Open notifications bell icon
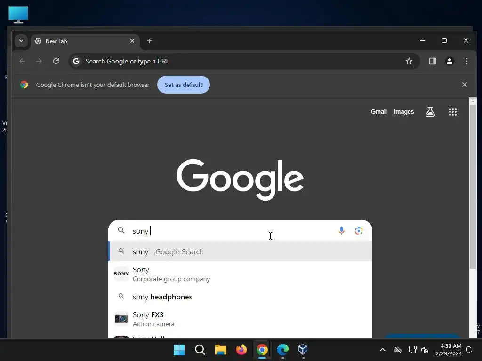The image size is (482, 361). pos(469,350)
